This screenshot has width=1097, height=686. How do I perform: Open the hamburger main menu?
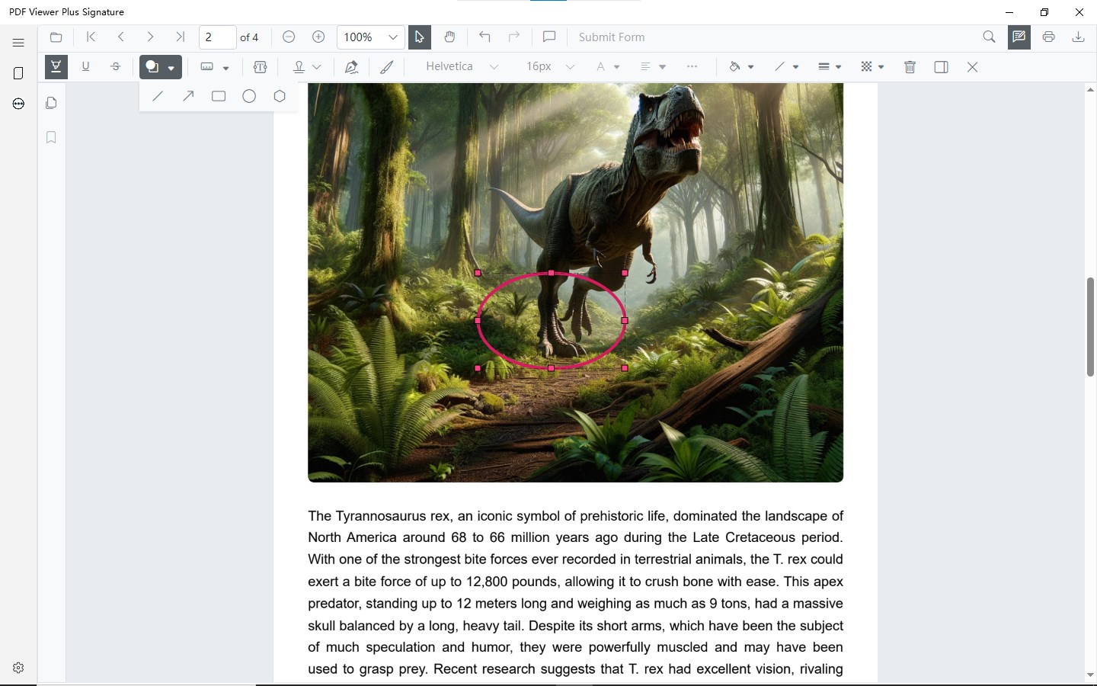click(18, 43)
